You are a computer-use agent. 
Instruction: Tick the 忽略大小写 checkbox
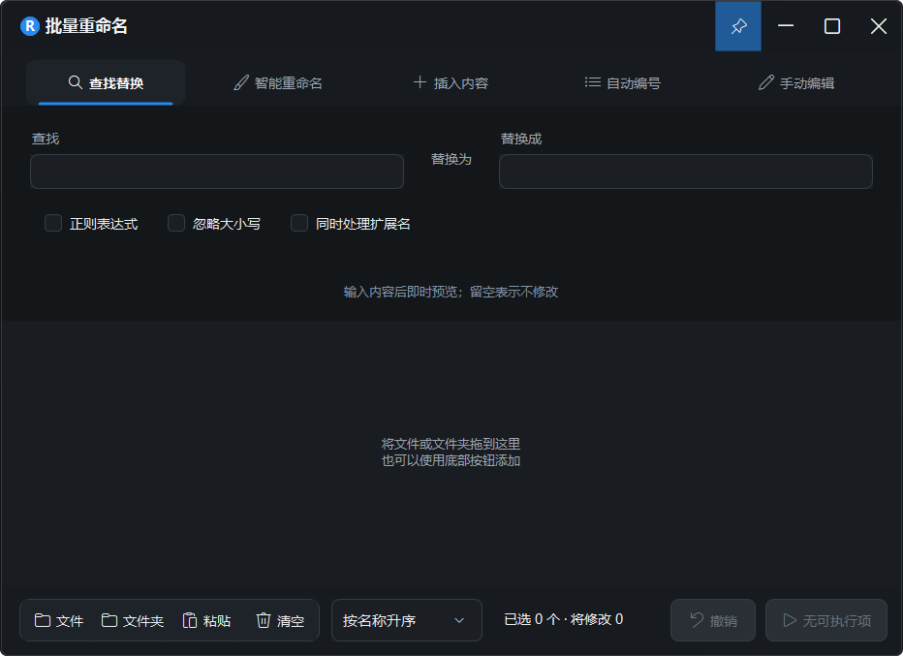pos(176,223)
